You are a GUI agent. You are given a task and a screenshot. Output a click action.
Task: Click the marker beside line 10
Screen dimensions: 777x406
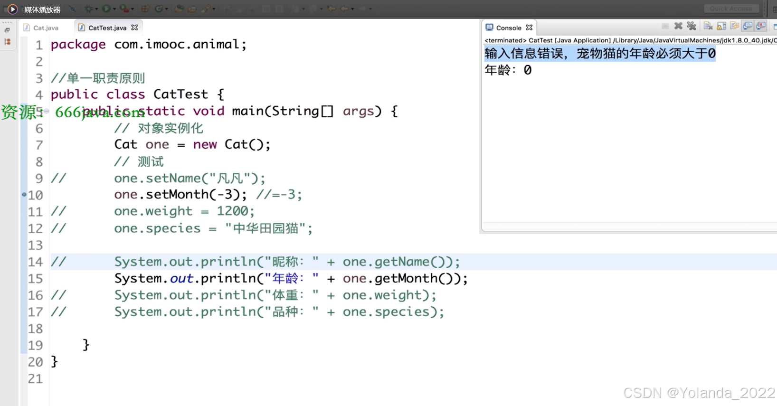click(24, 194)
